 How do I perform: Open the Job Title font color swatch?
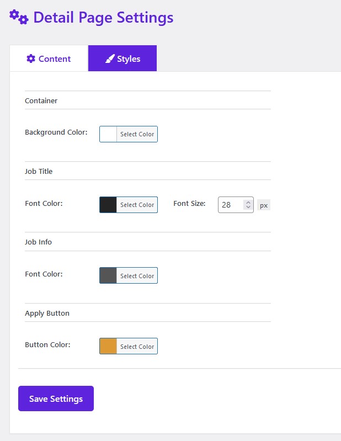click(x=108, y=205)
